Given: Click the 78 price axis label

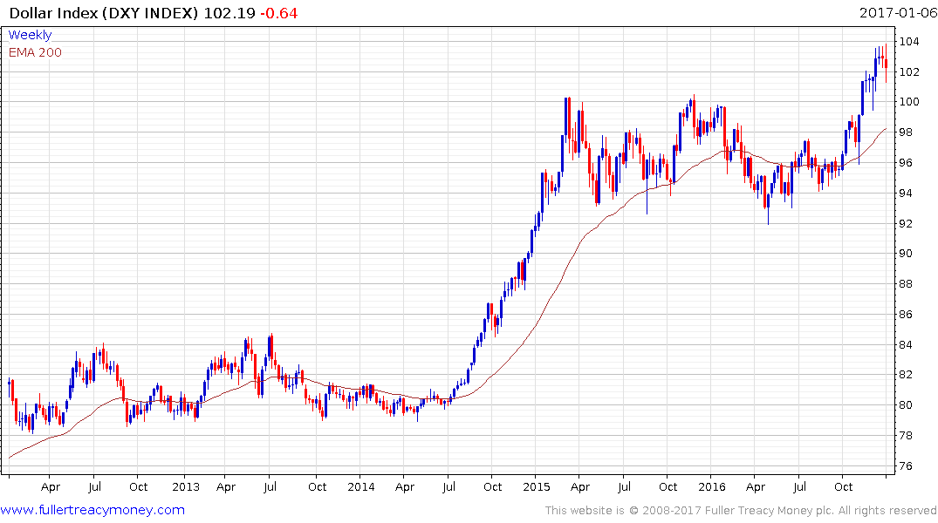Looking at the screenshot, I should (x=906, y=436).
